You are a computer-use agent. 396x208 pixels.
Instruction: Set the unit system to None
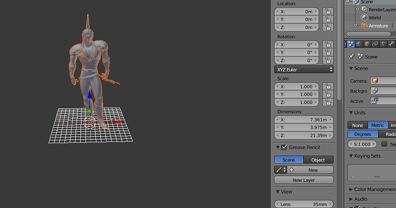coord(358,125)
